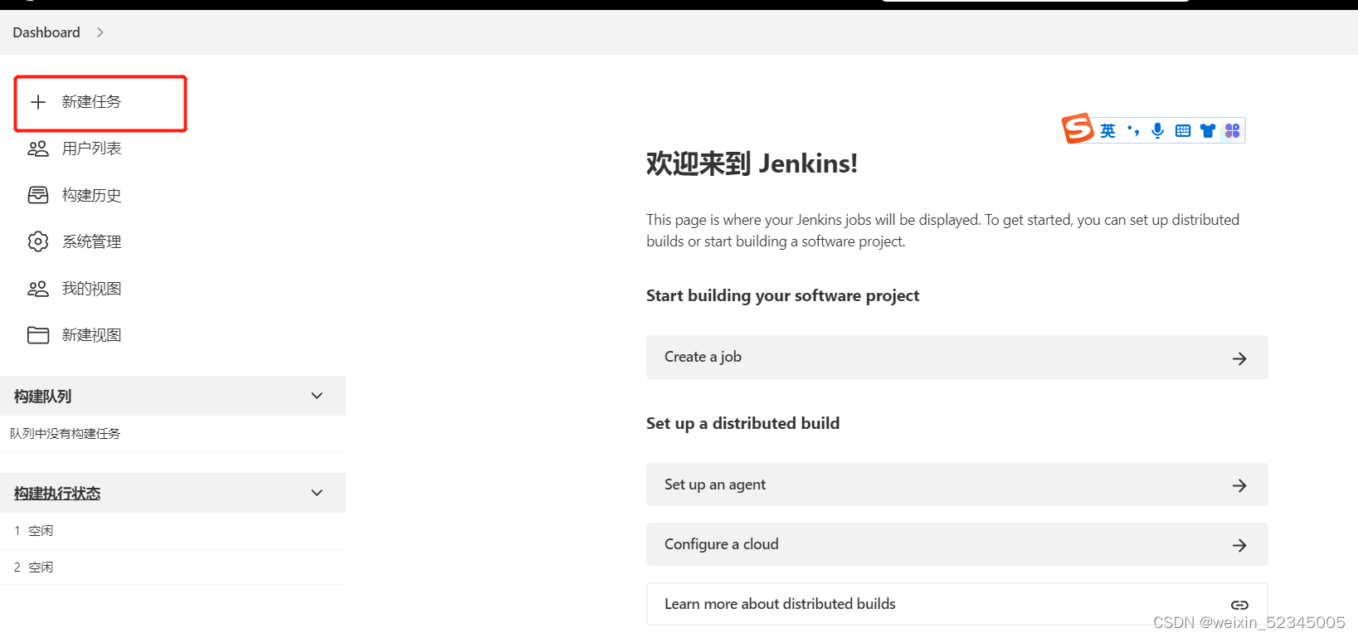Click the inbox icon beside 构建历史
1358x638 pixels.
tap(38, 195)
